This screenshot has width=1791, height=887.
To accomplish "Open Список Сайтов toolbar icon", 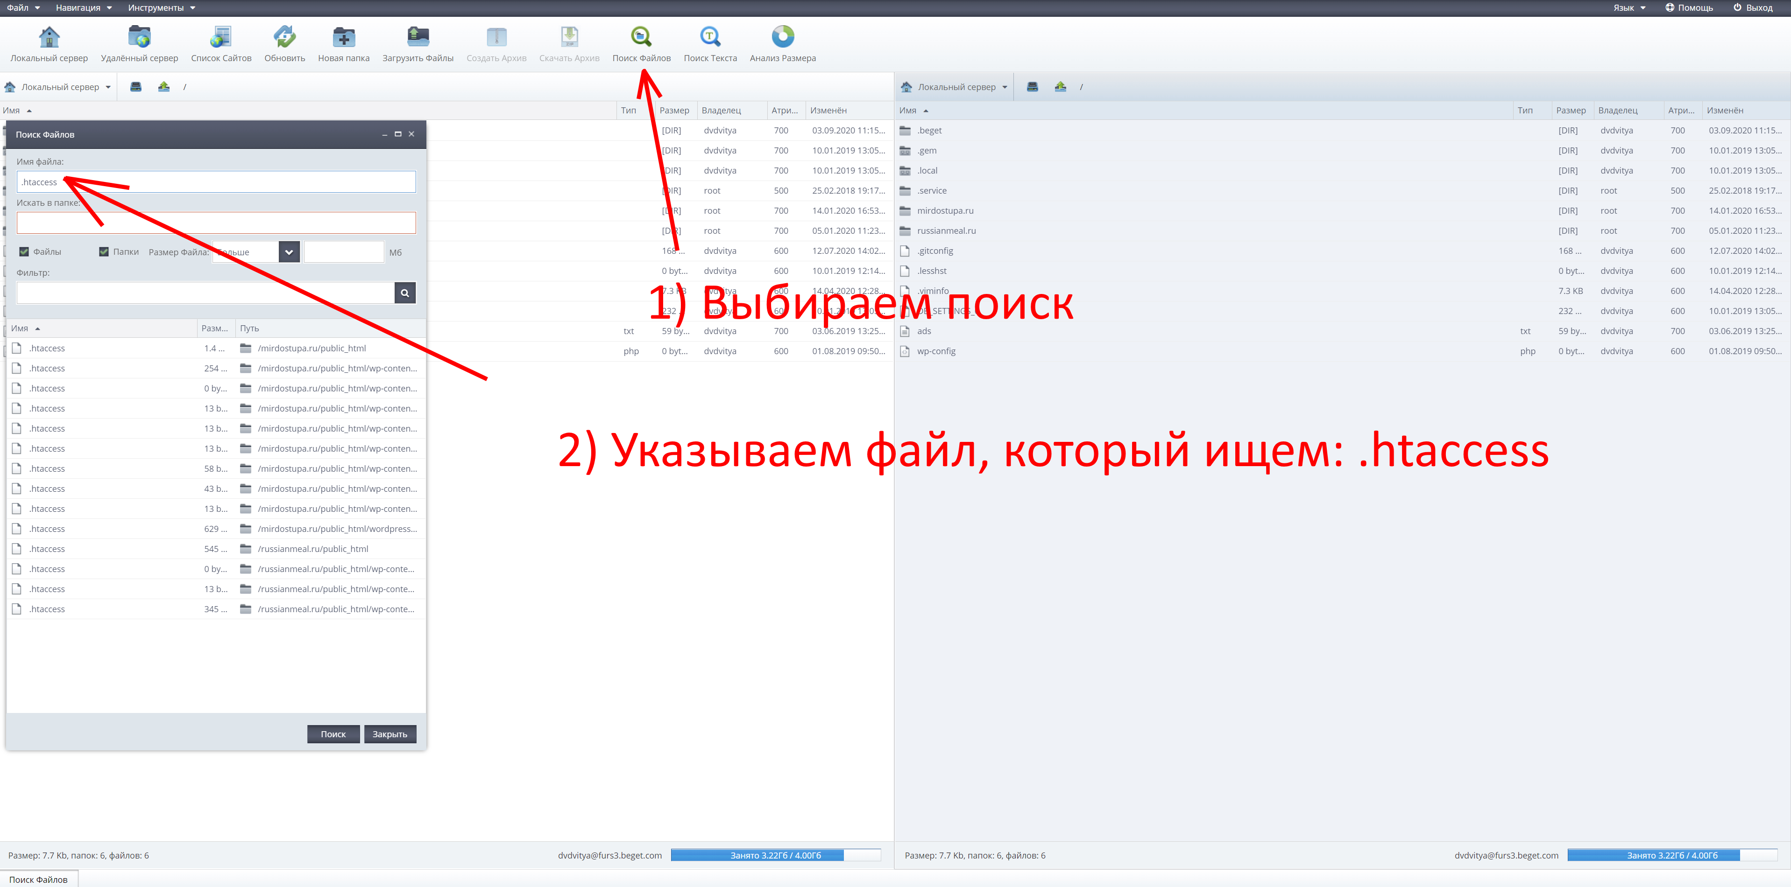I will coord(221,37).
